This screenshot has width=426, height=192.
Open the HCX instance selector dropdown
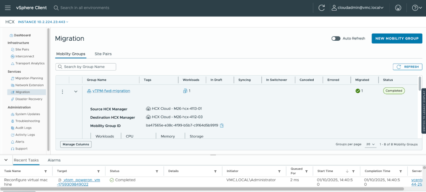[x=43, y=22]
